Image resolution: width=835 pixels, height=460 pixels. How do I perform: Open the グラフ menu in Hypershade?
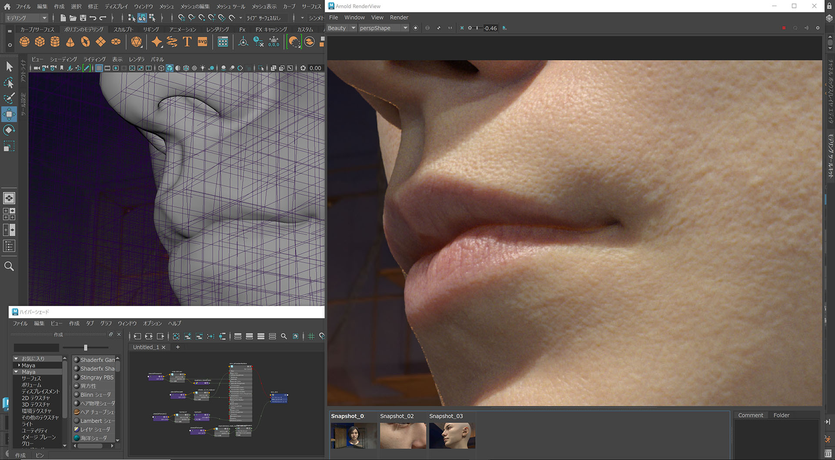(x=106, y=323)
